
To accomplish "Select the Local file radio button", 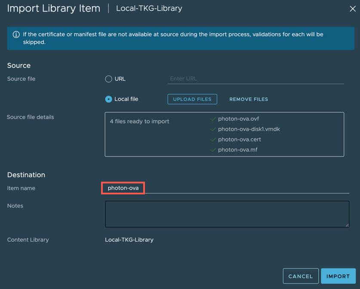I will pos(108,99).
